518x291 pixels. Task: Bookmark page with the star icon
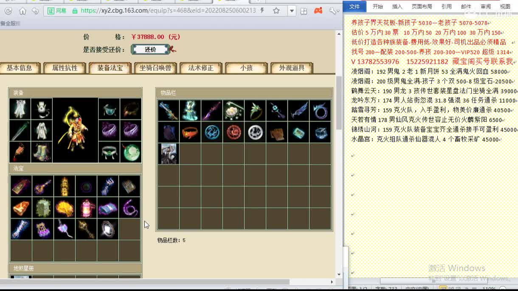pyautogui.click(x=276, y=11)
